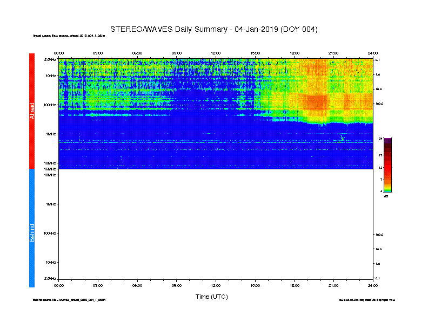Click the 2.5kHz label in Ahead panel
Image resolution: width=428 pixels, height=330 pixels.
click(x=51, y=60)
